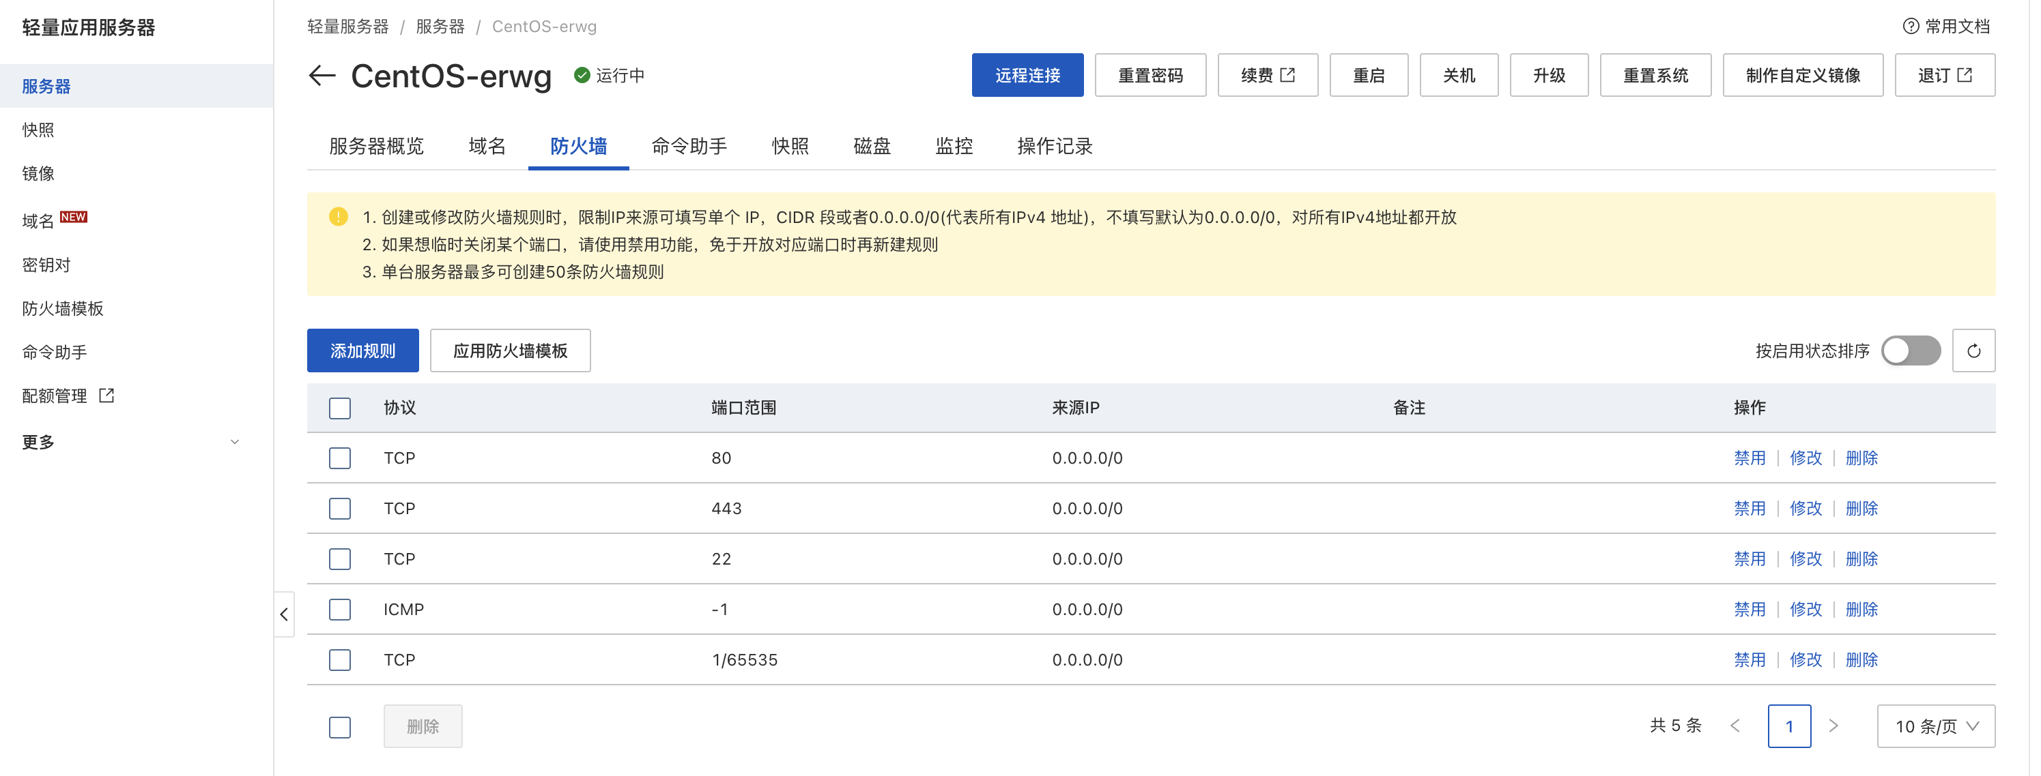
Task: Switch to 快照 tab
Action: click(x=790, y=147)
